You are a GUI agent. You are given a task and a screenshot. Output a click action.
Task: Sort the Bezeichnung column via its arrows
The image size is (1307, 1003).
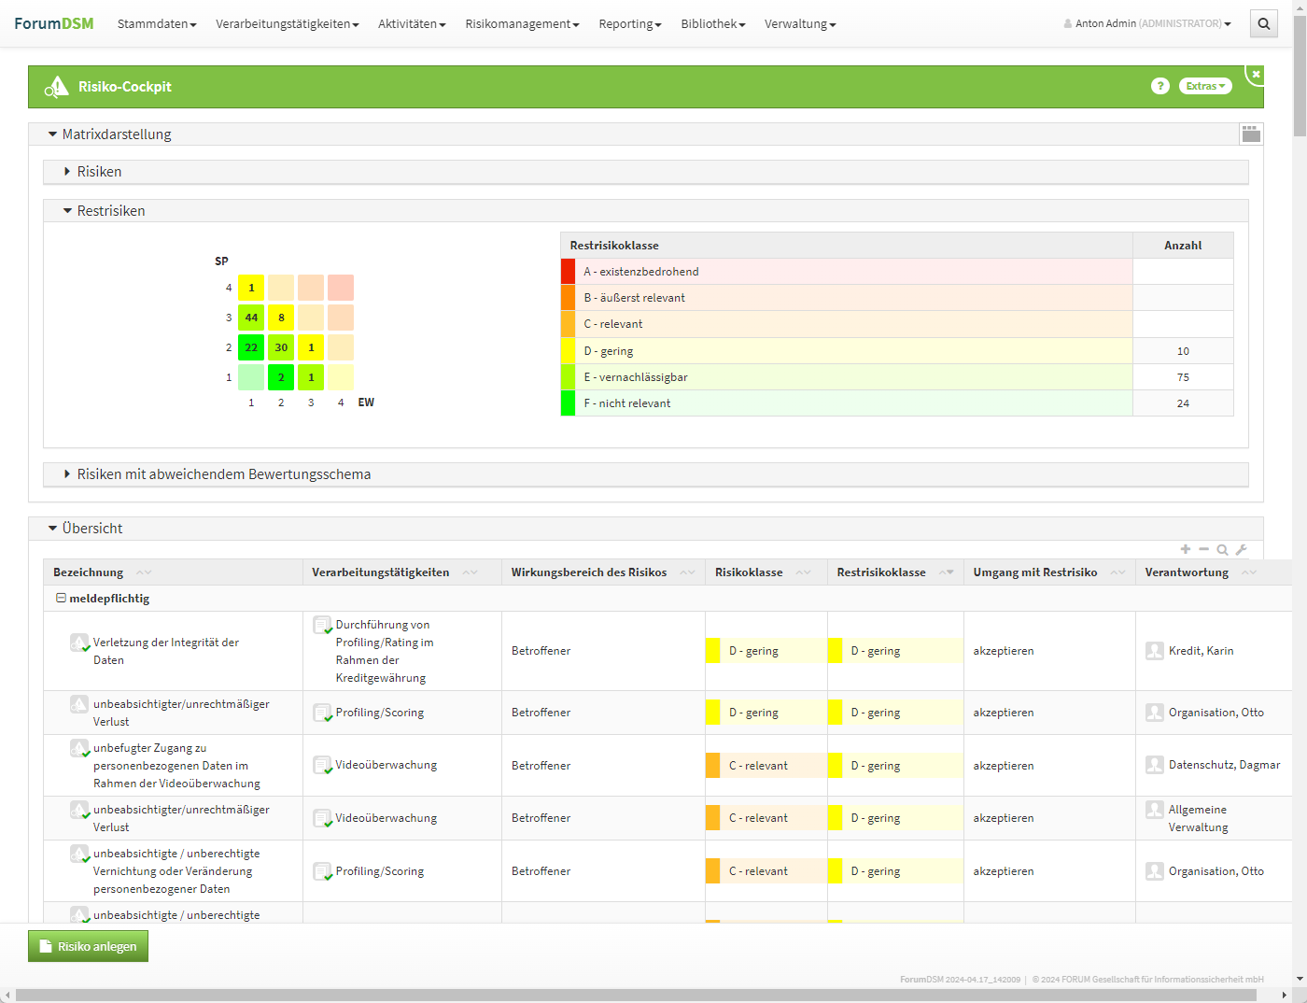tap(143, 572)
